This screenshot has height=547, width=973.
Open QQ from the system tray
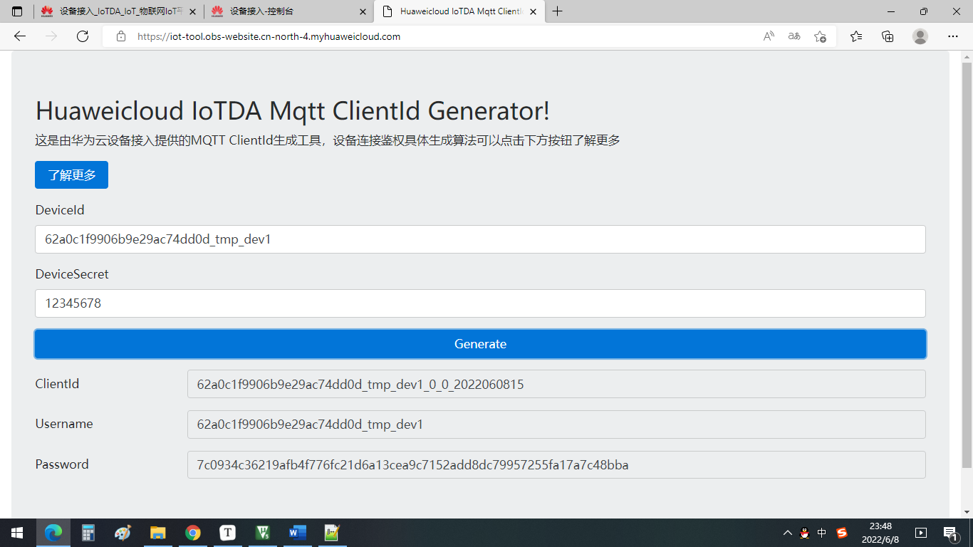coord(805,533)
